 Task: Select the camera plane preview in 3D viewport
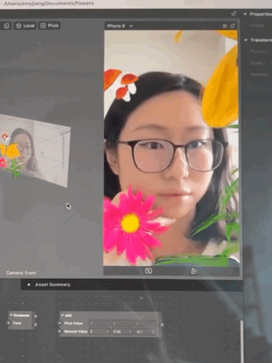tap(35, 151)
